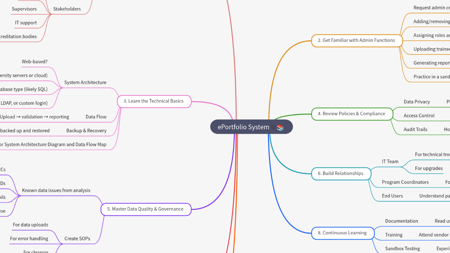Click the gear icon on ePortfolio System node

[x=274, y=128]
